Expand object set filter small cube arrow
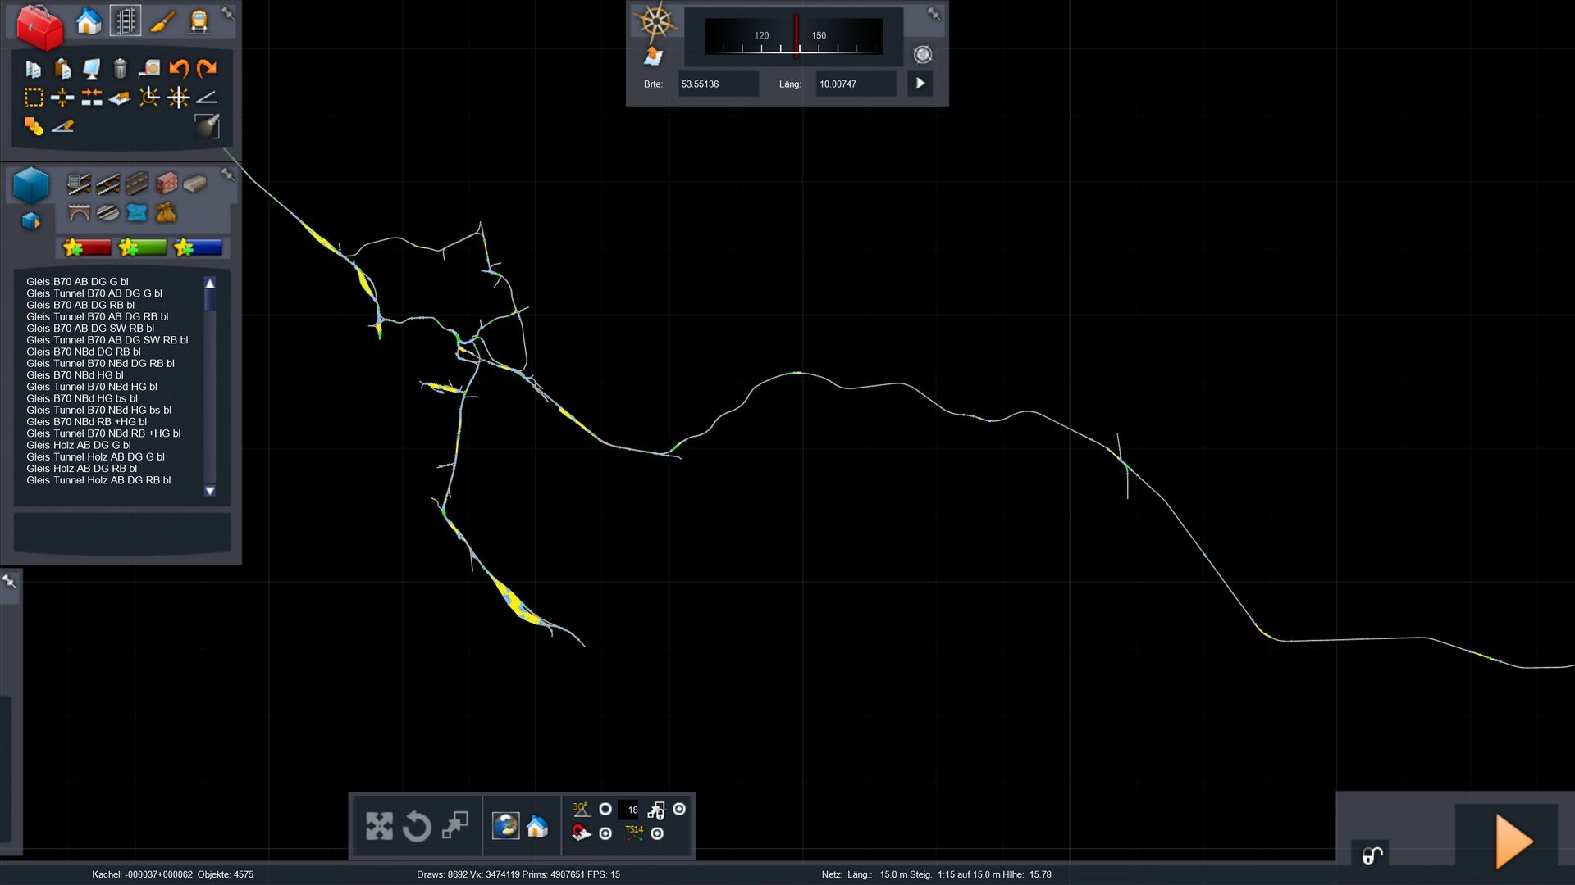 pyautogui.click(x=31, y=221)
